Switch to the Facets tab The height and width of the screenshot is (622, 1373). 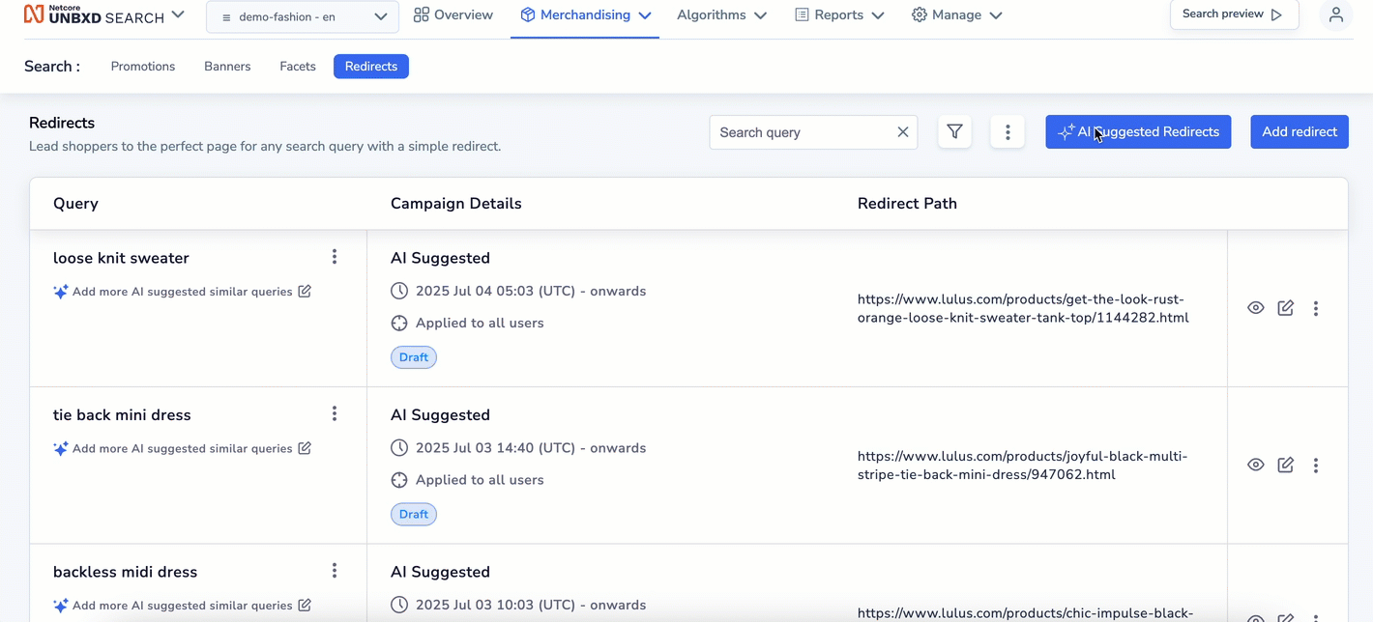pyautogui.click(x=298, y=67)
